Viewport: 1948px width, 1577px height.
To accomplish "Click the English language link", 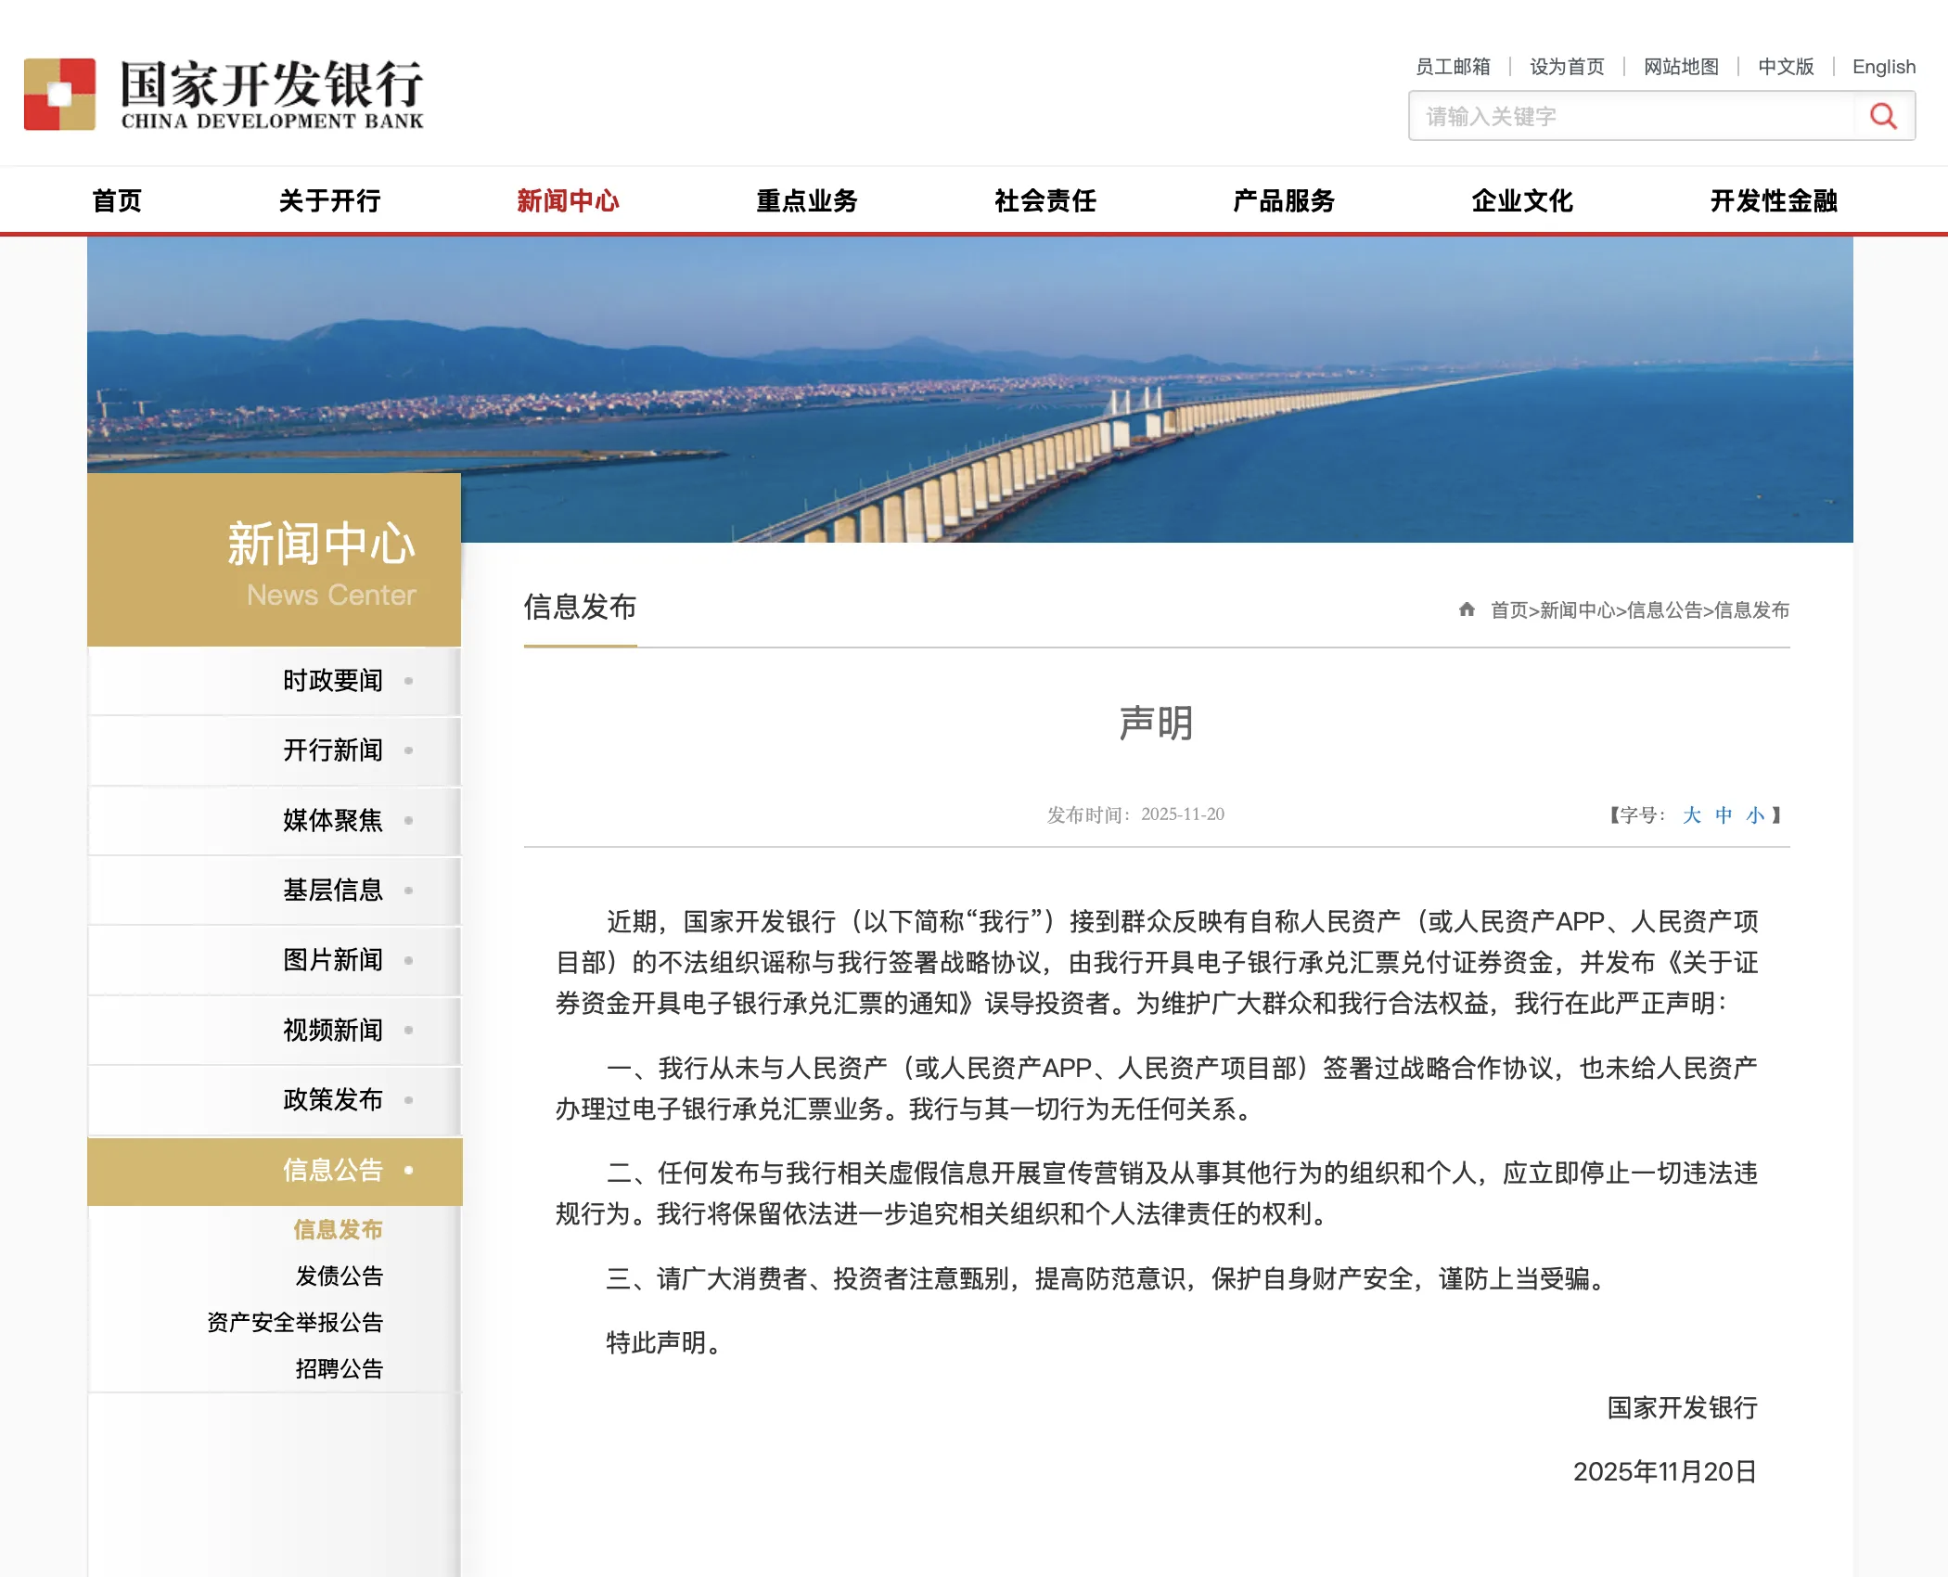I will tap(1883, 67).
